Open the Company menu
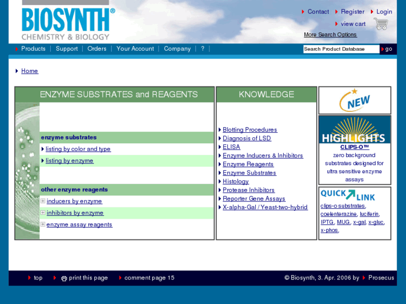406x304 pixels. [177, 49]
